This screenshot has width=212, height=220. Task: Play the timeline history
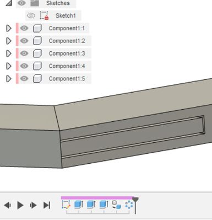coord(20,205)
